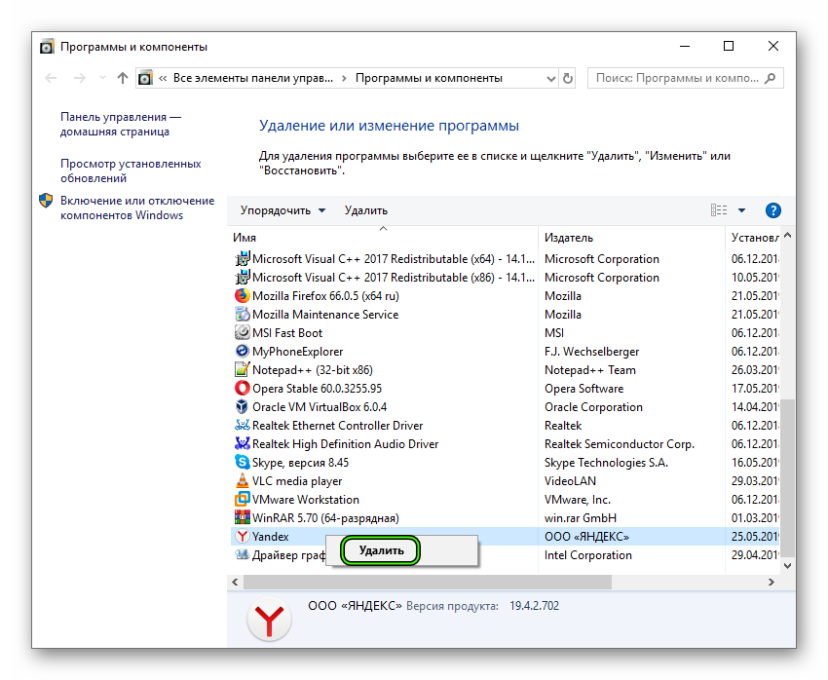Click the Yandex icon in the program list
The image size is (828, 680).
242,537
